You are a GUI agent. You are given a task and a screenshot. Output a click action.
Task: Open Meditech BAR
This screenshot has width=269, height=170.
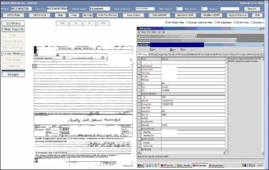coord(186,15)
